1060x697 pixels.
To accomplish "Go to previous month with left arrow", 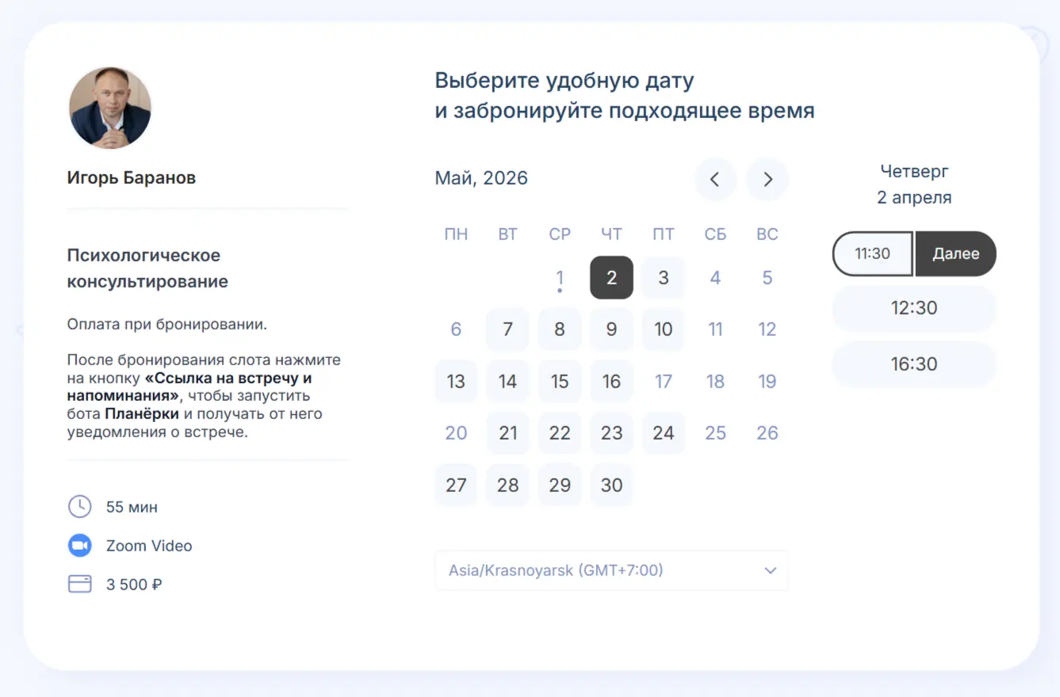I will (x=714, y=179).
